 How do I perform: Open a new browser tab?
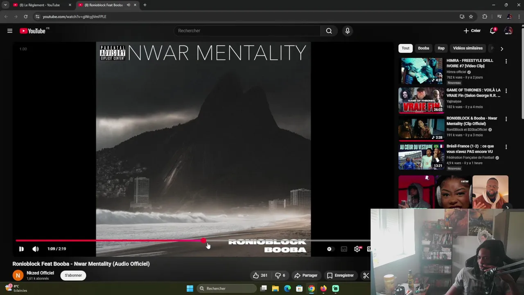click(145, 5)
